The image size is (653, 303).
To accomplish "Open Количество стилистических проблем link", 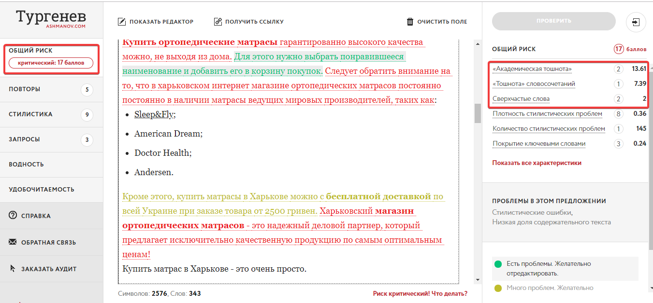I will coord(549,129).
